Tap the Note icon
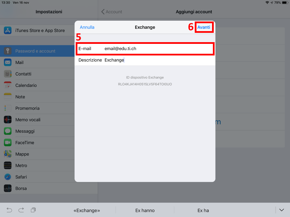The height and width of the screenshot is (217, 290). pyautogui.click(x=8, y=97)
